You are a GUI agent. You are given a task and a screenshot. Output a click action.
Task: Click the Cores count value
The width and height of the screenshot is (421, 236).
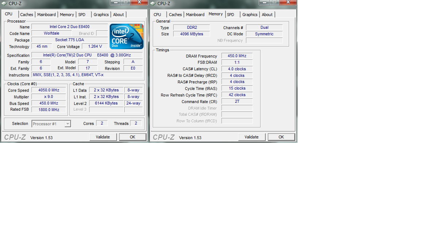point(102,123)
